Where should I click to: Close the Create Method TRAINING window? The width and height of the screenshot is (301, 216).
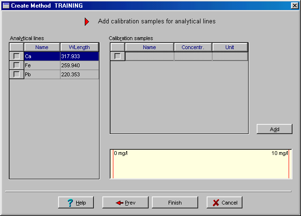[x=295, y=6]
